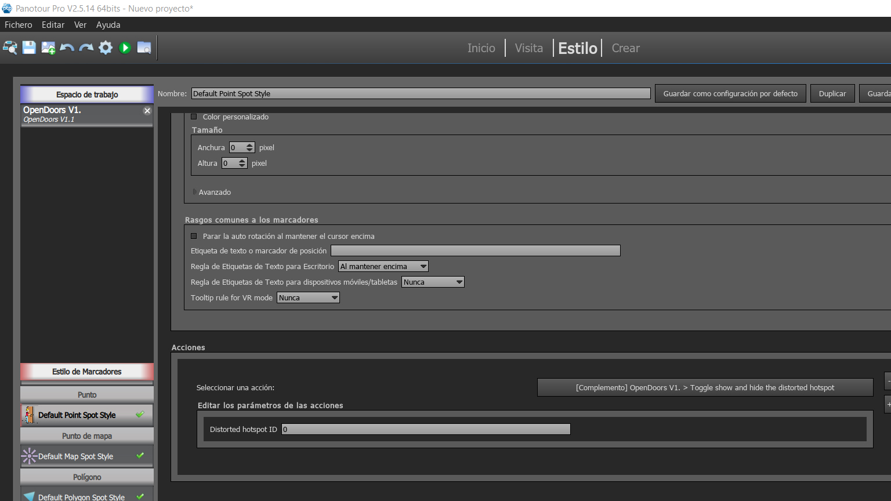Viewport: 891px width, 501px height.
Task: Click the Panotour Pro title bar logo
Action: [7, 8]
